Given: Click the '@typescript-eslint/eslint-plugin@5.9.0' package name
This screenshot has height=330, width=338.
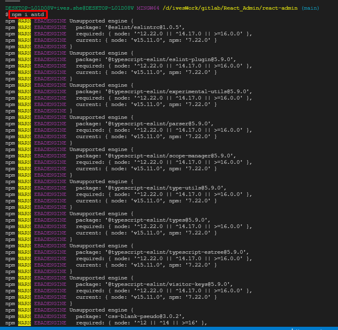Looking at the screenshot, I should [x=169, y=59].
